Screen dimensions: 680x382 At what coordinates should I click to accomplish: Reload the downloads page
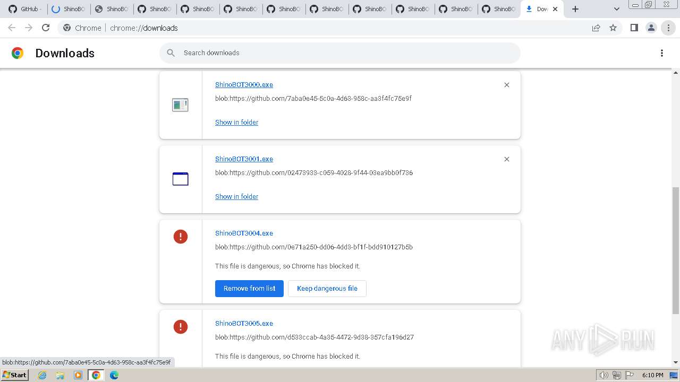(46, 28)
